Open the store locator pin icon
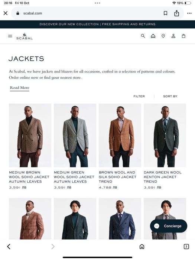This screenshot has width=195, height=260. pyautogui.click(x=163, y=36)
